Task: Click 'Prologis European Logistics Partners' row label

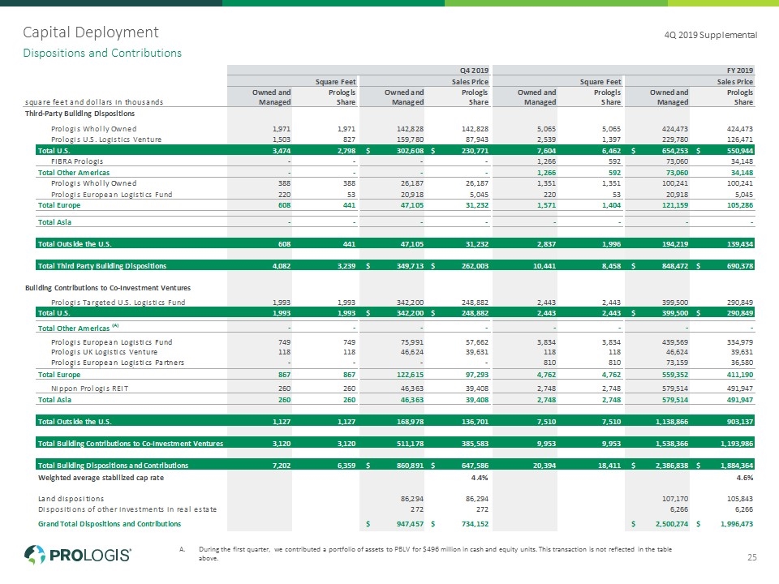Action: [118, 363]
